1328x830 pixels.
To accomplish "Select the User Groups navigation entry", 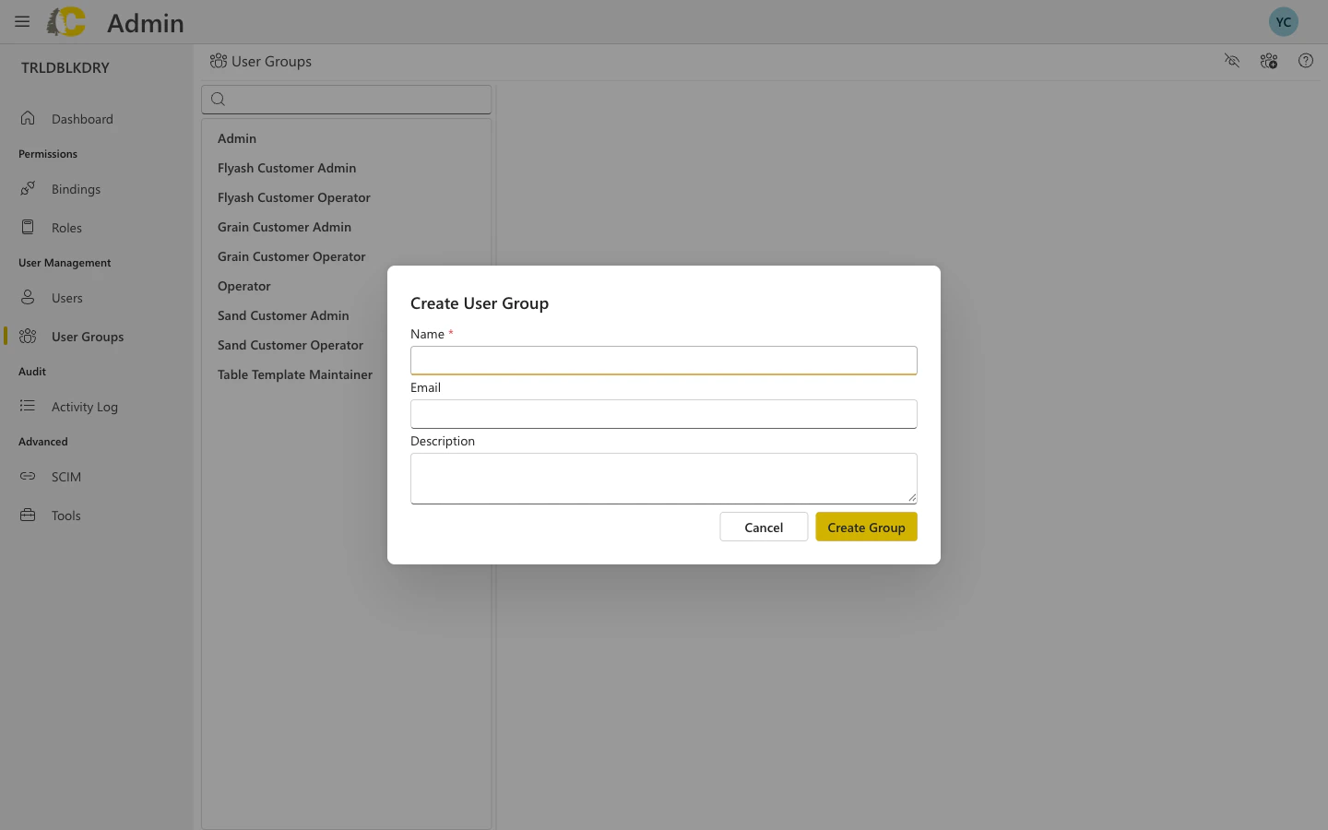I will click(x=87, y=337).
